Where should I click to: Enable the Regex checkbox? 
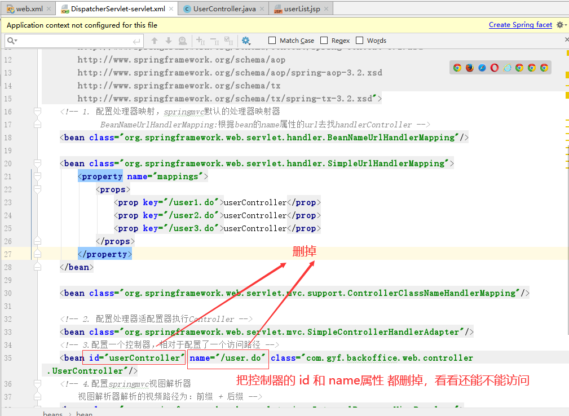(x=324, y=40)
